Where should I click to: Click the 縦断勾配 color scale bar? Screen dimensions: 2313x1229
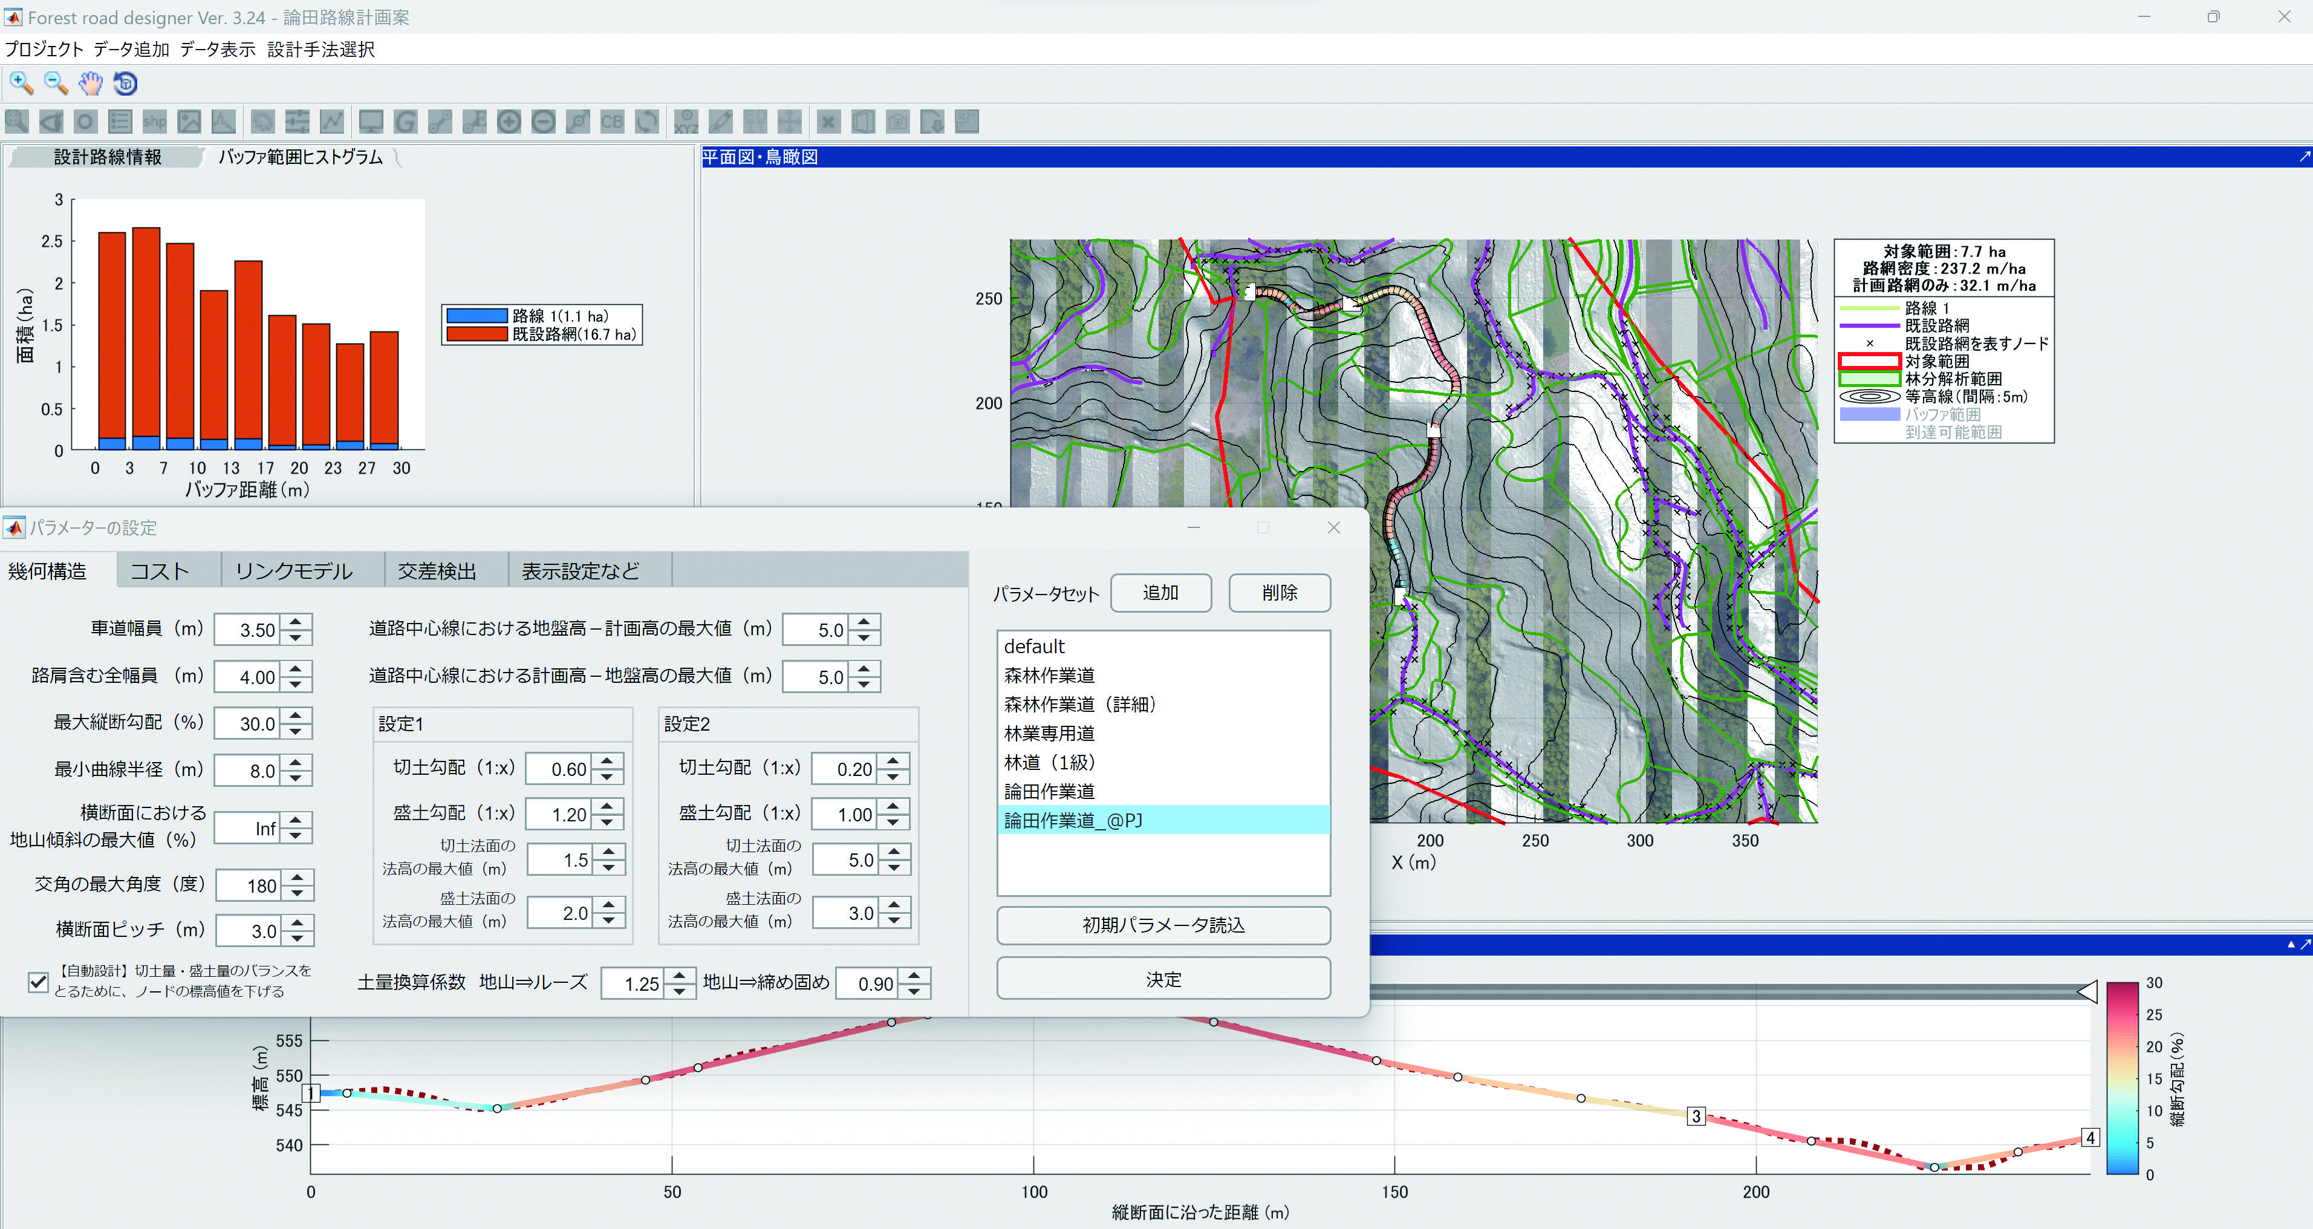point(2123,1078)
